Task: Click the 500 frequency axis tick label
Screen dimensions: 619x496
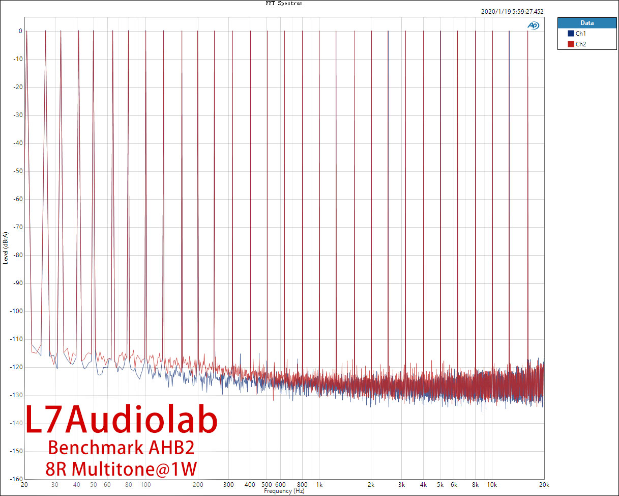Action: point(267,485)
